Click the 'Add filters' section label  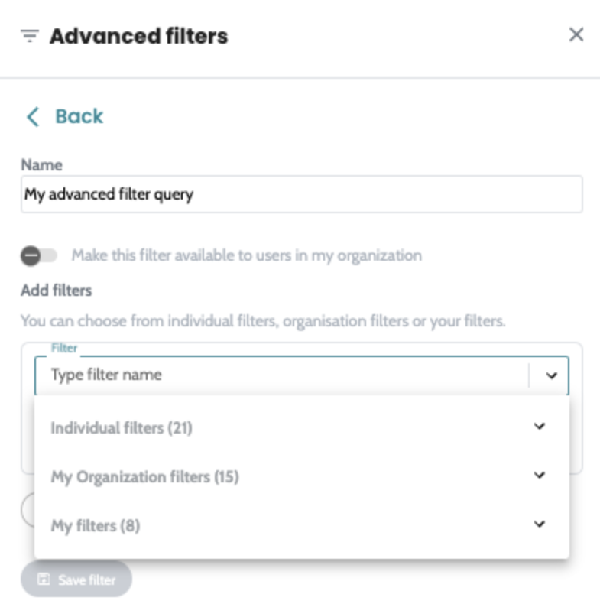[56, 291]
